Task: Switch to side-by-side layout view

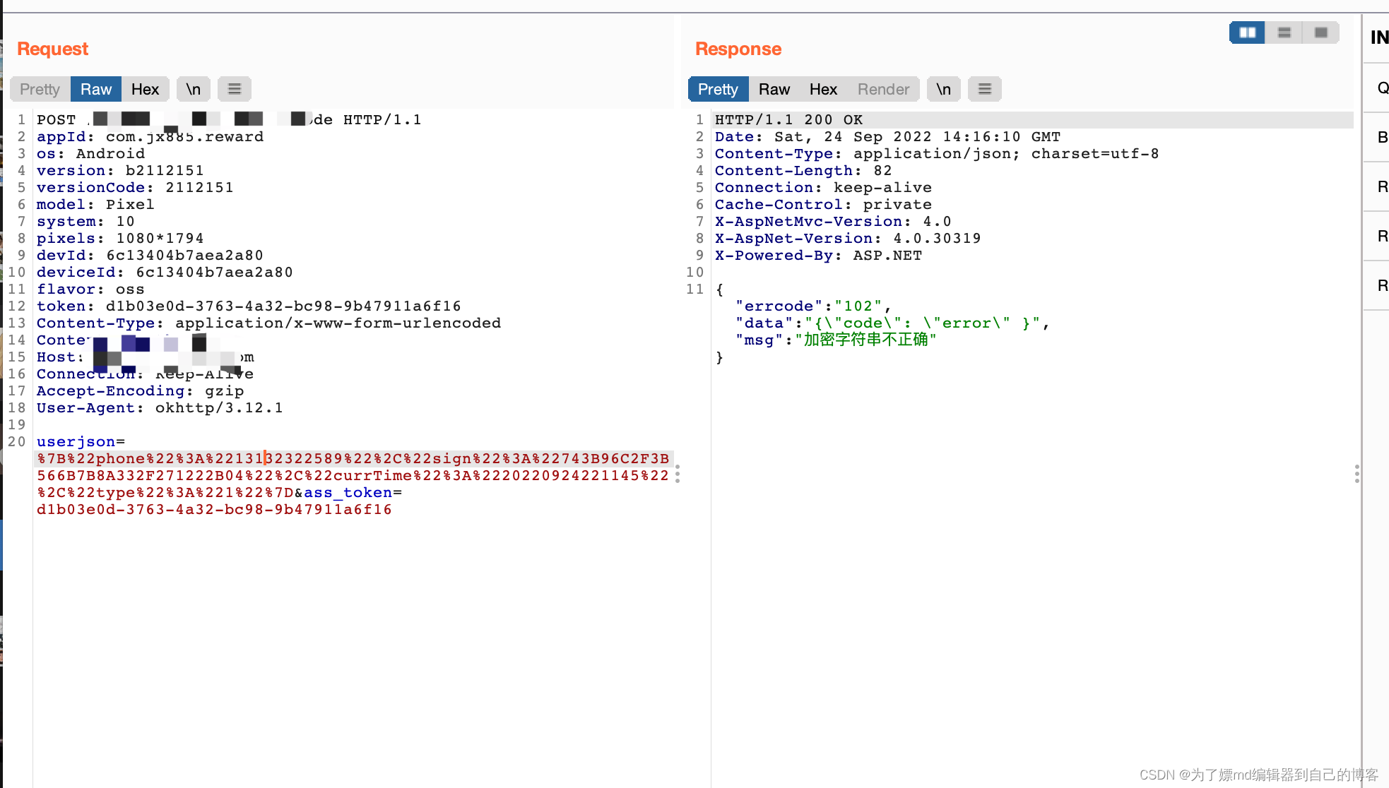Action: pyautogui.click(x=1247, y=32)
